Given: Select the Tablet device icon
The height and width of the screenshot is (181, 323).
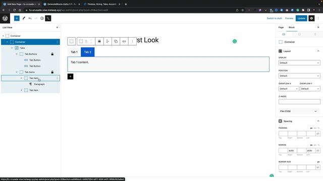Looking at the screenshot, I should [299, 34].
